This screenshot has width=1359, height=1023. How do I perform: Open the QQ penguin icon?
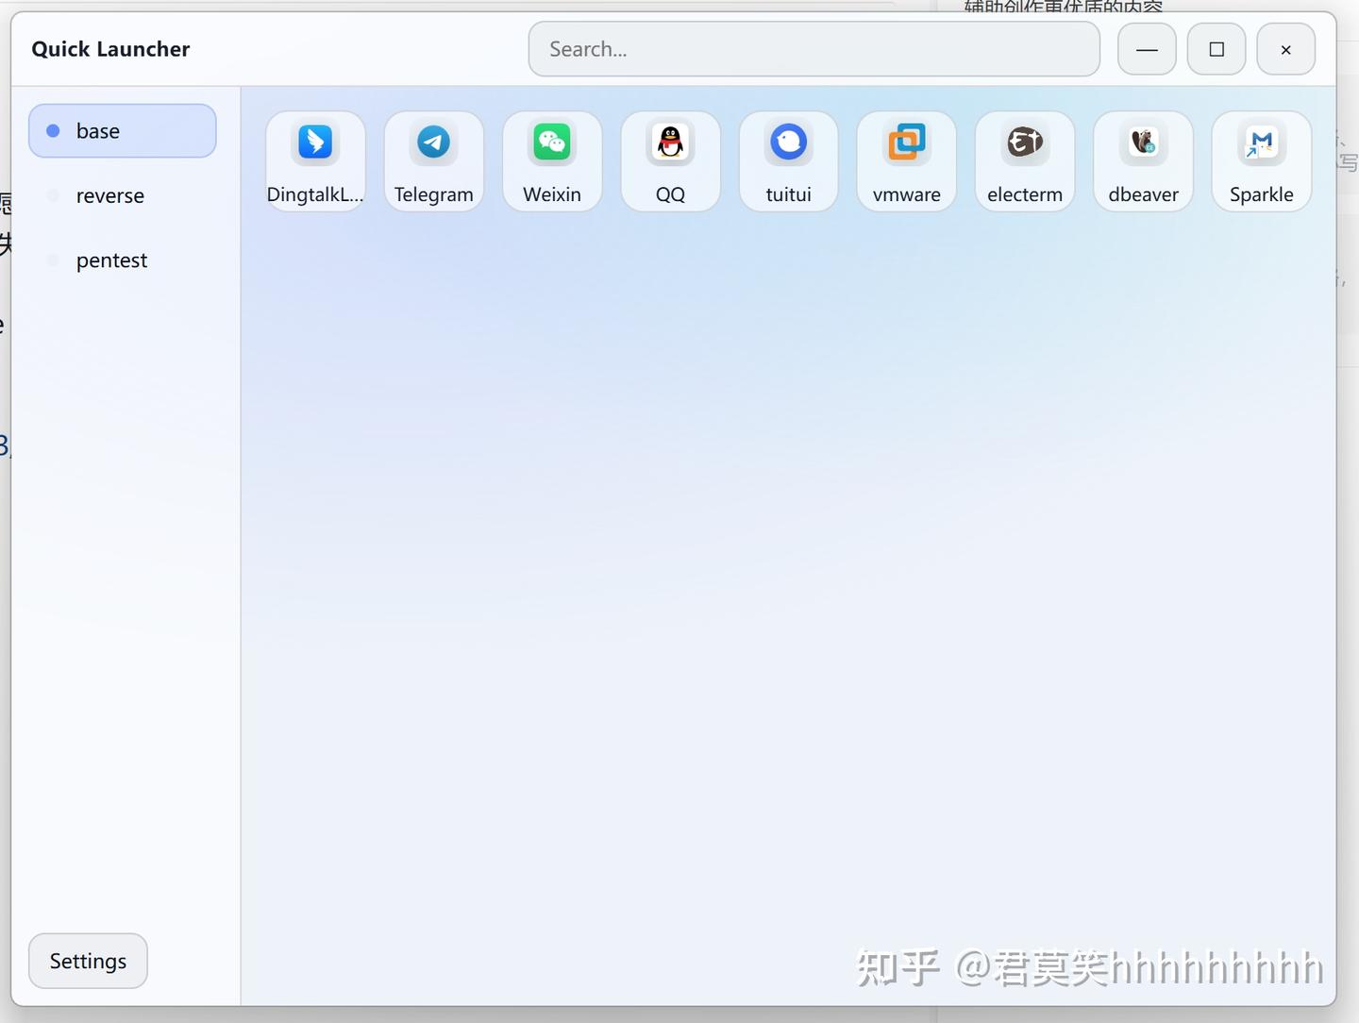click(670, 161)
